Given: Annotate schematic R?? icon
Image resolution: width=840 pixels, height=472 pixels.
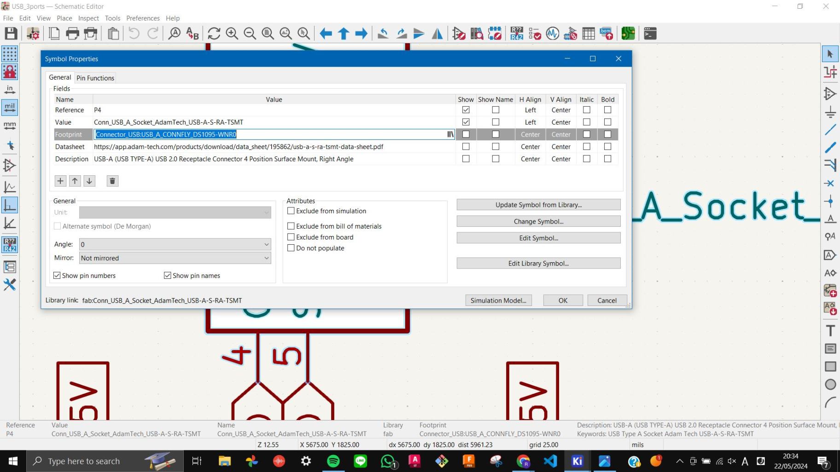Looking at the screenshot, I should tap(517, 34).
